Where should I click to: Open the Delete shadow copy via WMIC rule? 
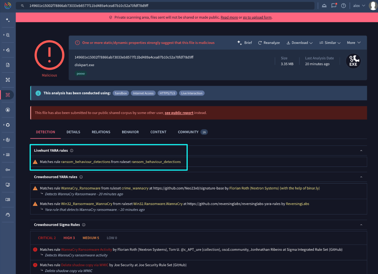(x=85, y=265)
